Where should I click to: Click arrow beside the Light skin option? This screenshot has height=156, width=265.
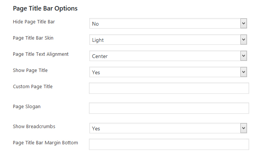coord(244,40)
